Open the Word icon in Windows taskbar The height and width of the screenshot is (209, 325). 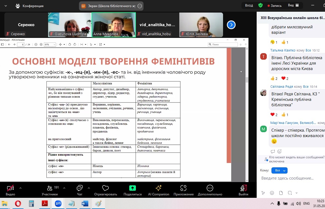[x=85, y=204]
